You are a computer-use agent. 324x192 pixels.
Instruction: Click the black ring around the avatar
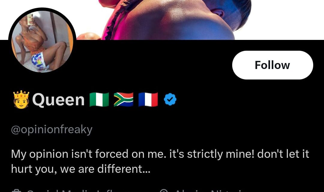pyautogui.click(x=42, y=9)
